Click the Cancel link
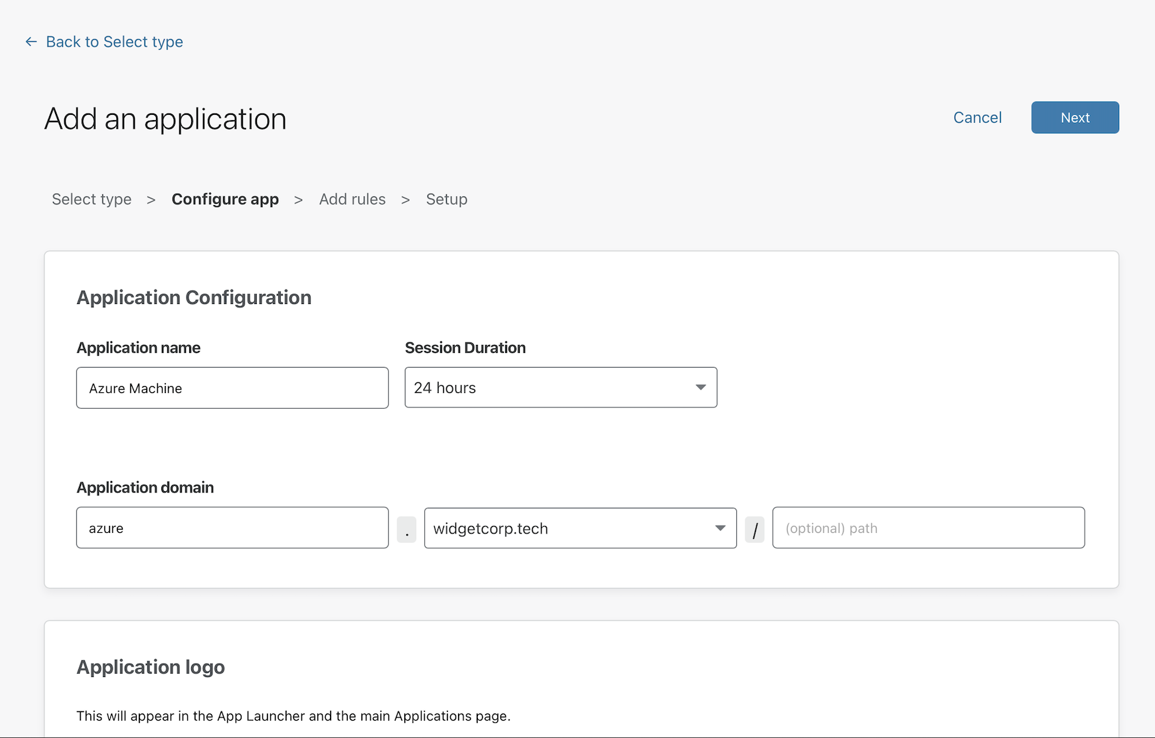This screenshot has width=1155, height=738. pyautogui.click(x=976, y=117)
